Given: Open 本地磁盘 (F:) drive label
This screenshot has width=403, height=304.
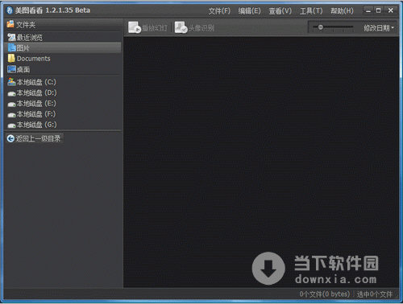Looking at the screenshot, I should tap(36, 114).
